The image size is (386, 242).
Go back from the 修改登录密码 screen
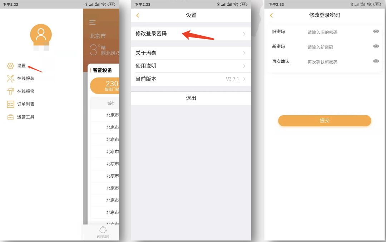pyautogui.click(x=271, y=15)
